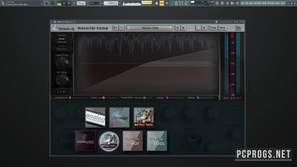This screenshot has height=167, width=297.
Task: Click the SC Filter knob
Action: click(x=62, y=80)
